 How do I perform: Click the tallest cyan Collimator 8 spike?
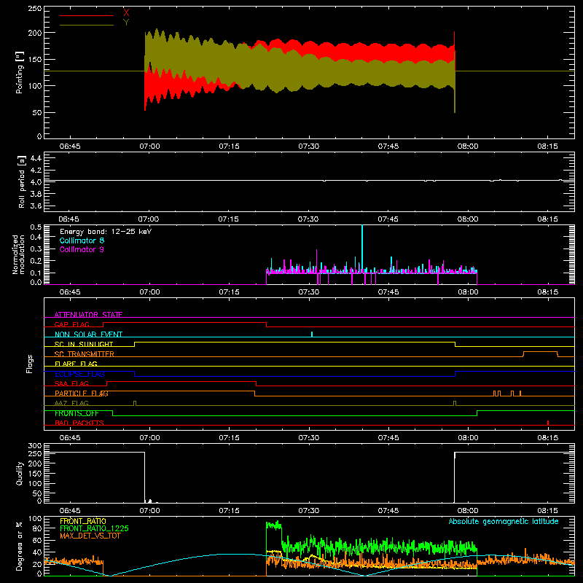[x=362, y=249]
